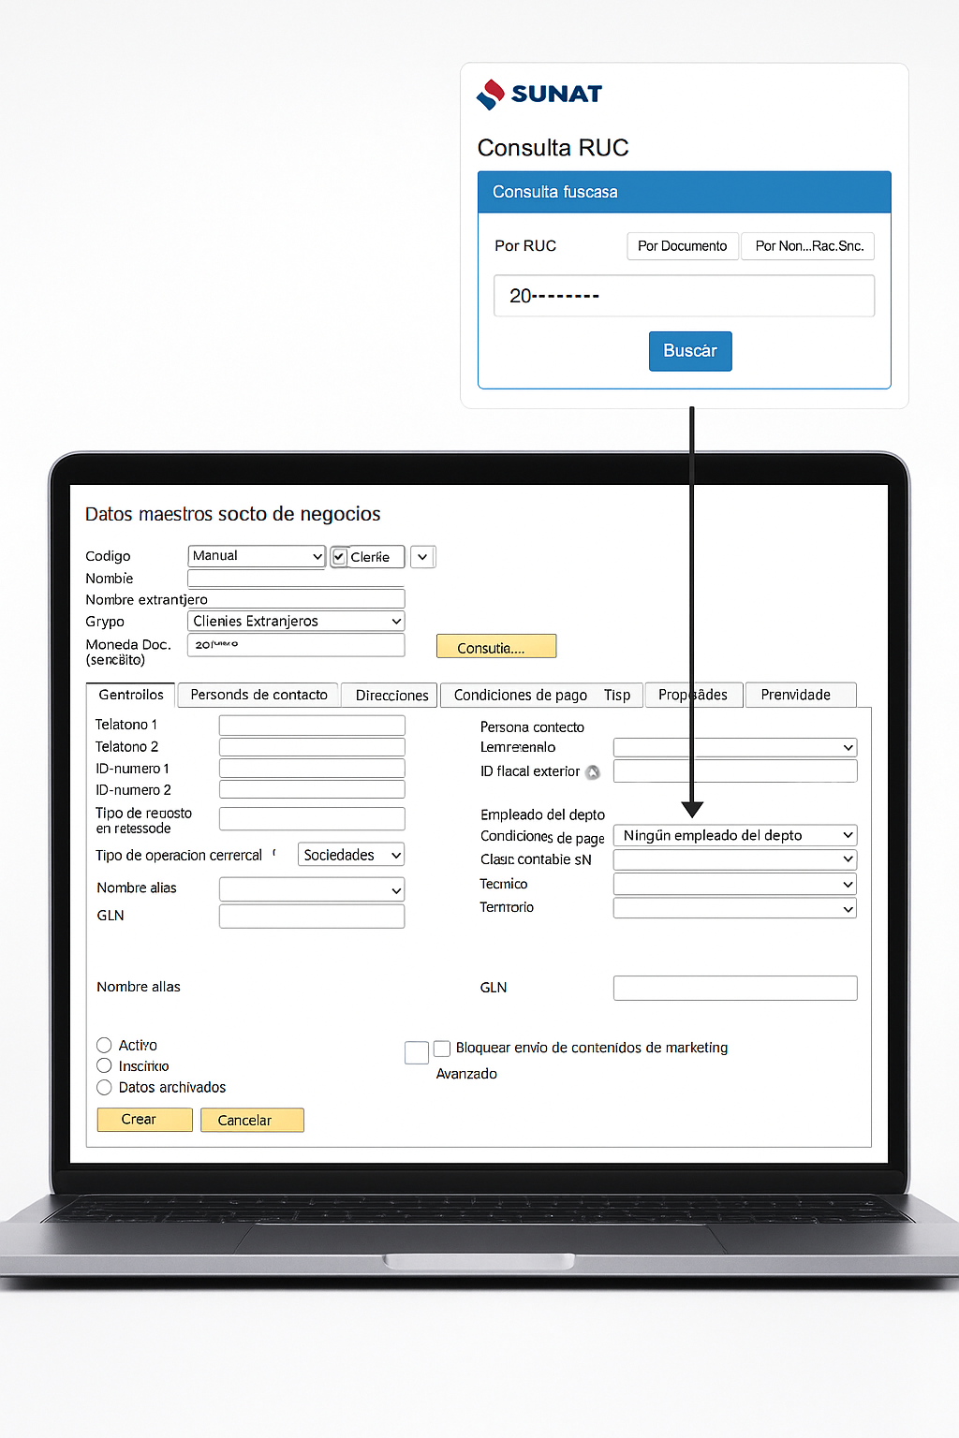Click the icon beside ID flacal exterior
This screenshot has height=1438, width=959.
pyautogui.click(x=593, y=772)
